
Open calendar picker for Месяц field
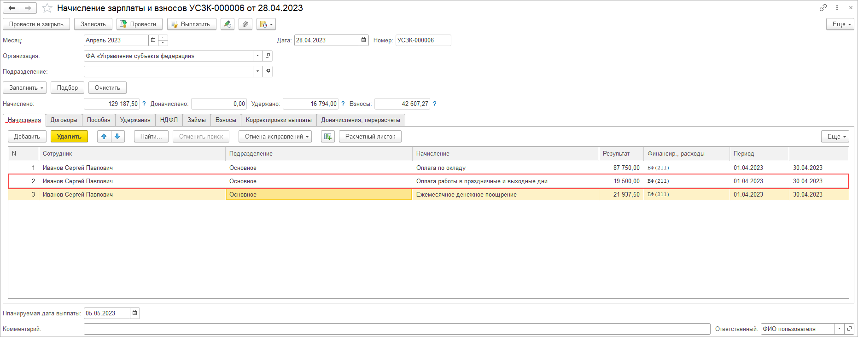point(153,40)
